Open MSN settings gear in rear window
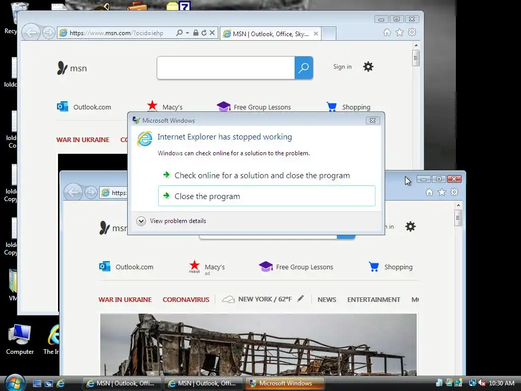 point(368,67)
